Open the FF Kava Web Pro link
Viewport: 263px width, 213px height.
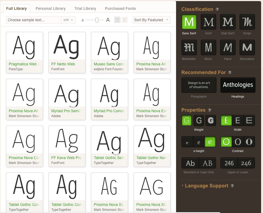coord(66,158)
